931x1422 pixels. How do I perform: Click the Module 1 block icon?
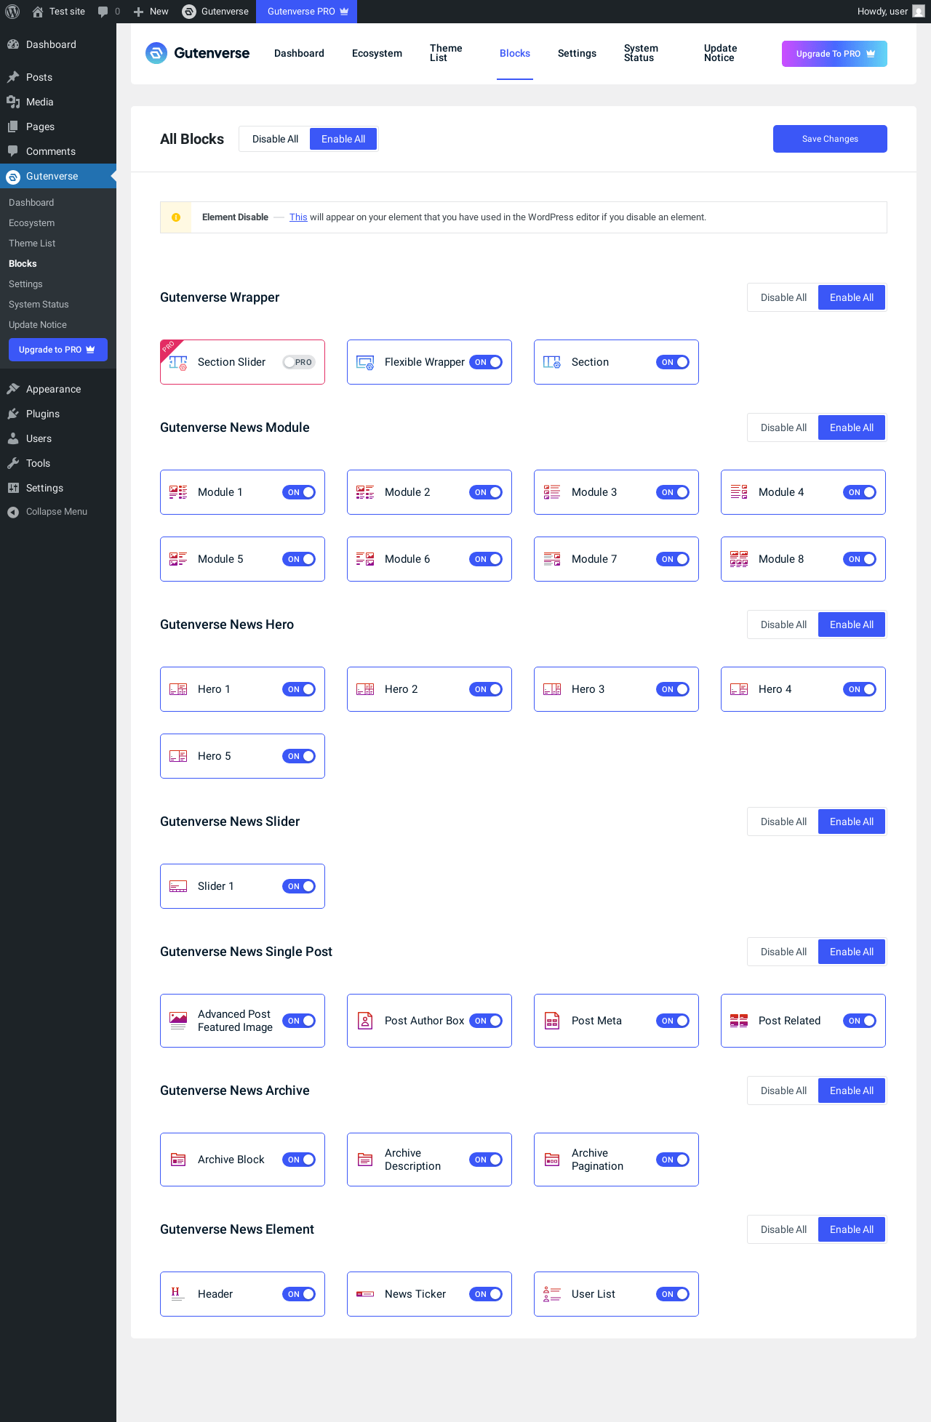pos(178,492)
